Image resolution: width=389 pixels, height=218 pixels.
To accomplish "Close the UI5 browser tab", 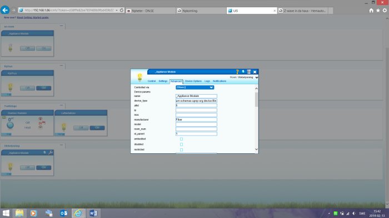I will tap(275, 11).
